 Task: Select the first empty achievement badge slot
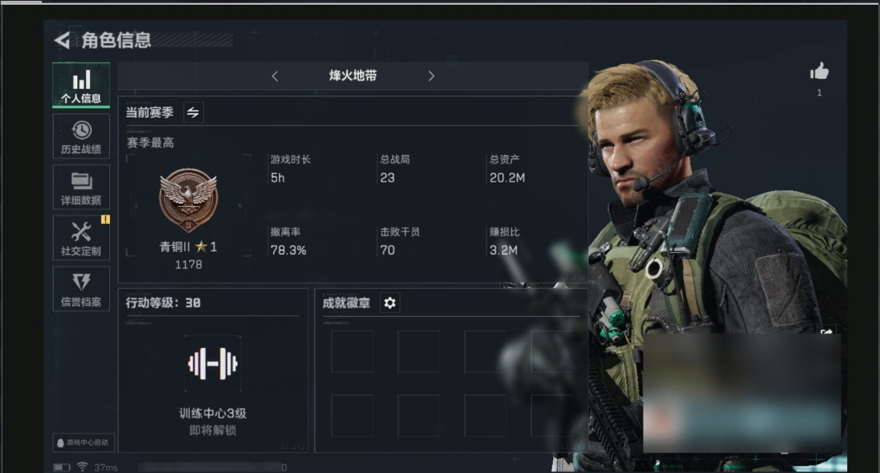(352, 351)
